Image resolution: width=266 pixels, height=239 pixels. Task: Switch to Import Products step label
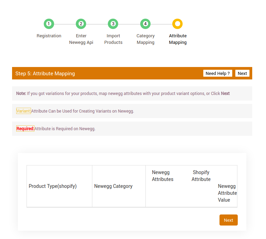point(113,39)
